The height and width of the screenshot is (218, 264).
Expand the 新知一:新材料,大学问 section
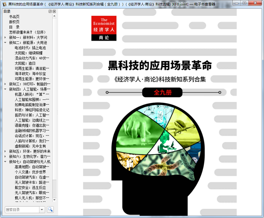coord(5,37)
